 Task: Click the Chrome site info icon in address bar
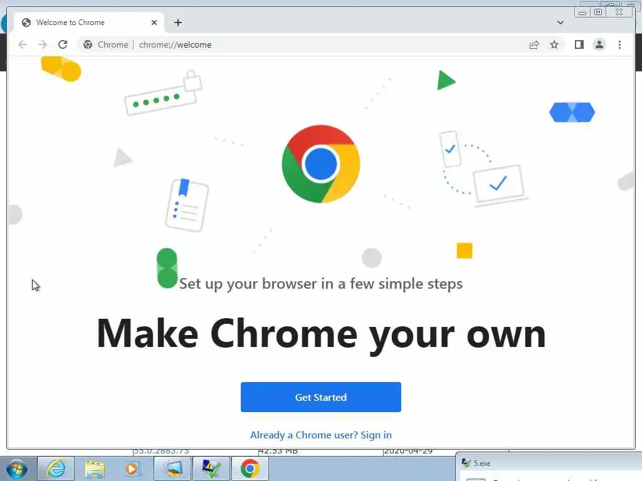pos(87,44)
